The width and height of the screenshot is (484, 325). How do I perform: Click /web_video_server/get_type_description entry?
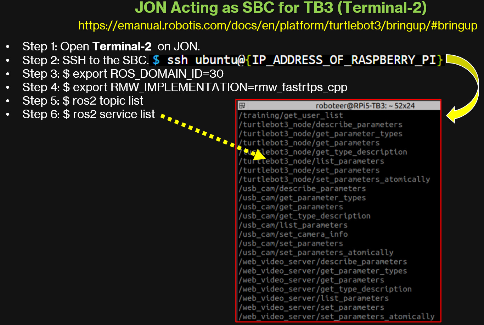click(325, 289)
